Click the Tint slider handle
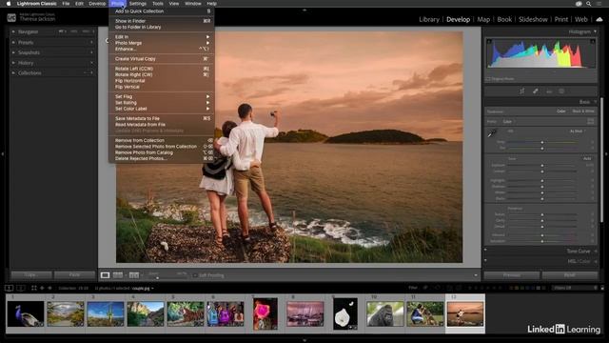Screen dimensions: 609x343 click(x=542, y=149)
